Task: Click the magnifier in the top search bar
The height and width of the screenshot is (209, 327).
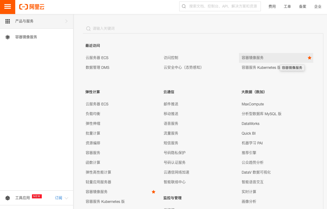Action: 183,6
